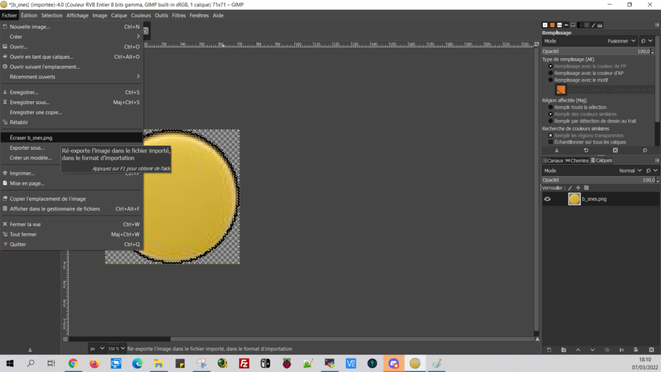This screenshot has height=372, width=661.
Task: Save tool preset icon under fill options
Action: click(x=556, y=150)
